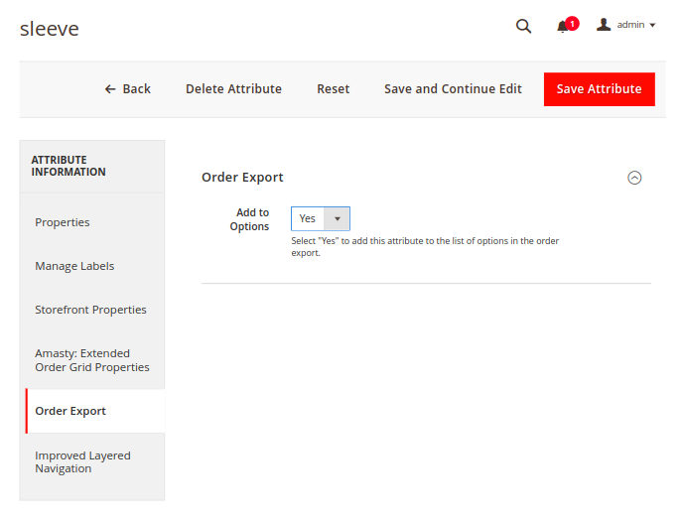The width and height of the screenshot is (683, 519).
Task: Click the Save Attribute button
Action: click(x=599, y=89)
